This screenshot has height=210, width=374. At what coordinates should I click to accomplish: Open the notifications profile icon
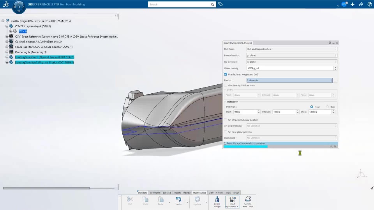[344, 4]
